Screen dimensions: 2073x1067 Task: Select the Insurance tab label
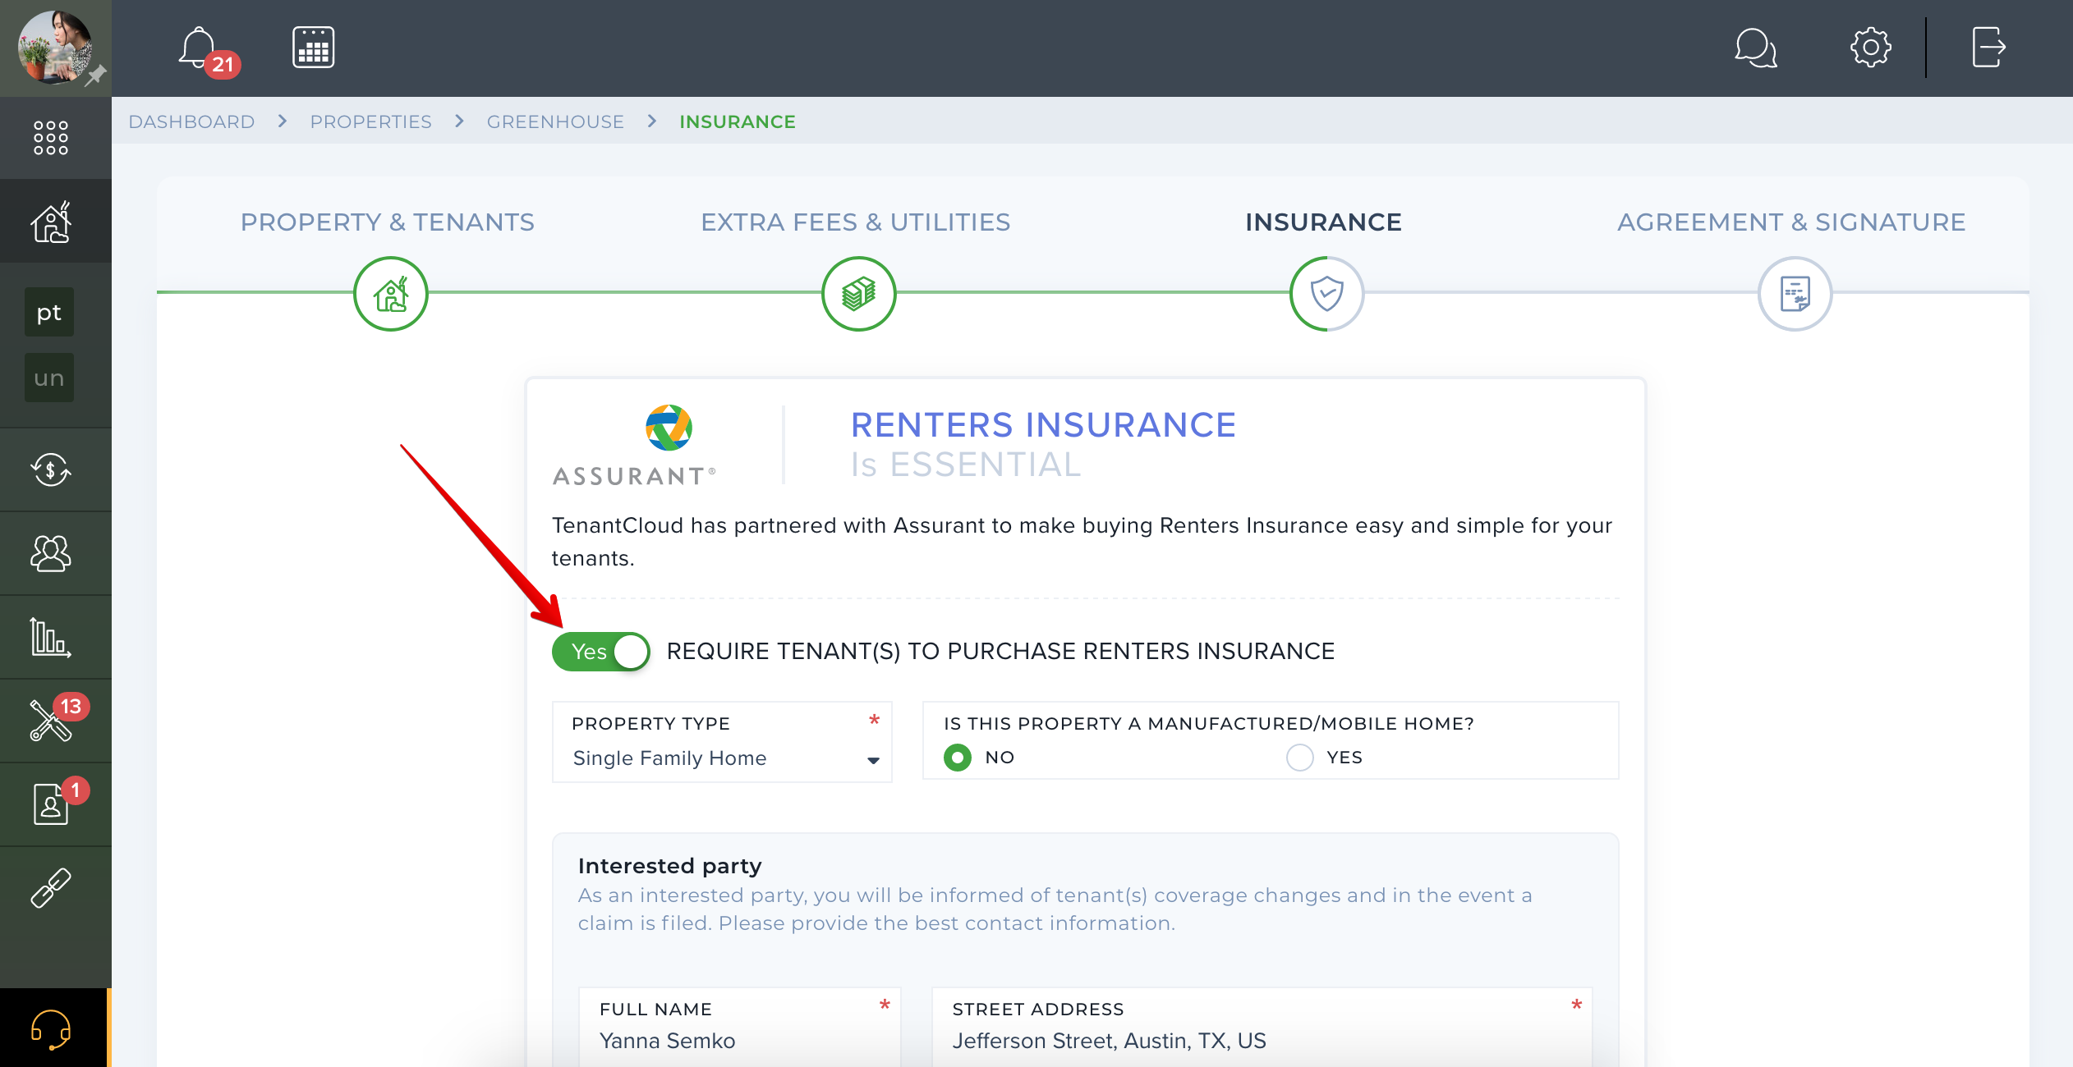(x=1324, y=222)
